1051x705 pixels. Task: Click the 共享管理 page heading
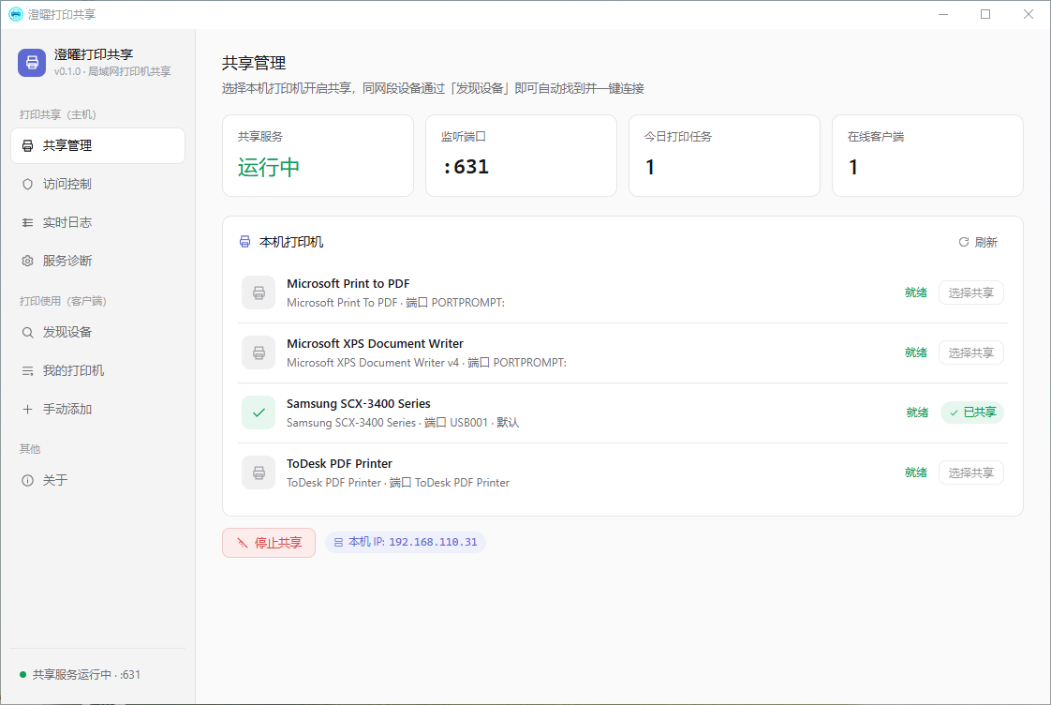254,63
